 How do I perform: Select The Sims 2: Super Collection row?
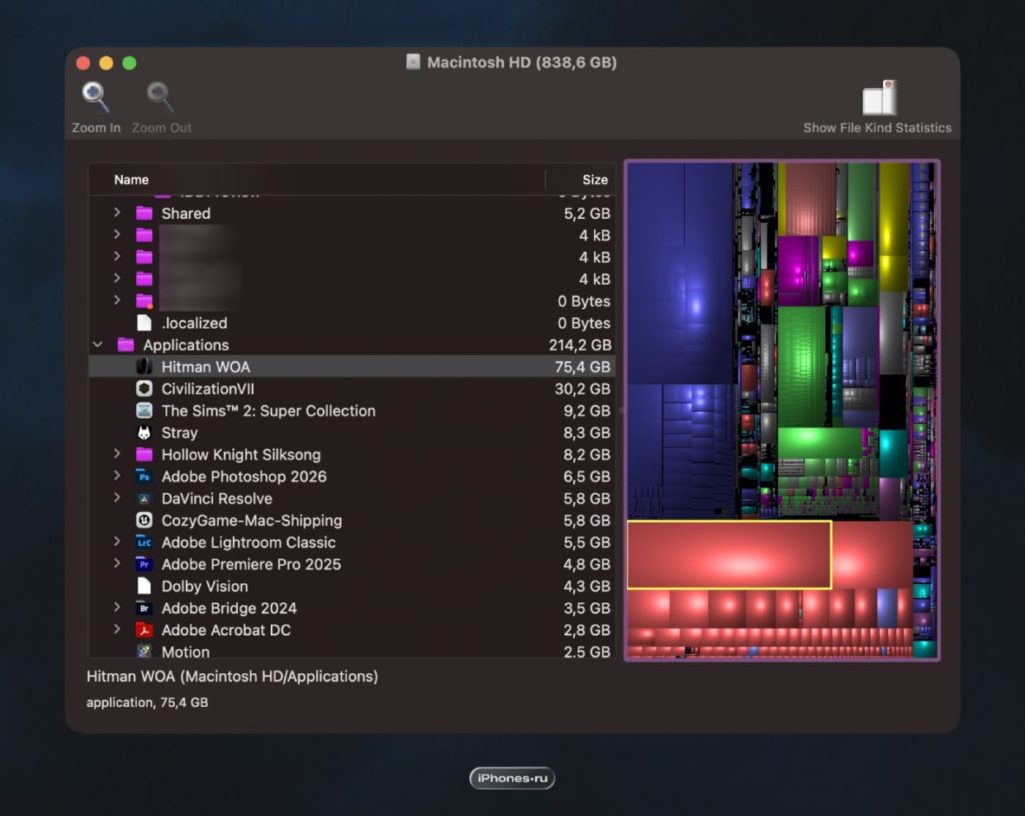click(352, 410)
